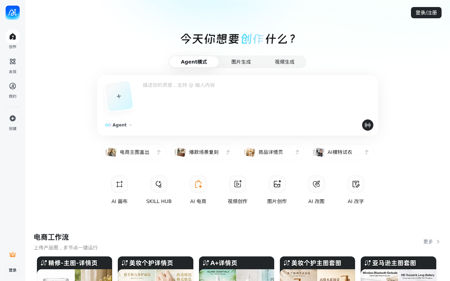The width and height of the screenshot is (450, 281).
Task: Click the sidebar 登录 button
Action: point(13,270)
